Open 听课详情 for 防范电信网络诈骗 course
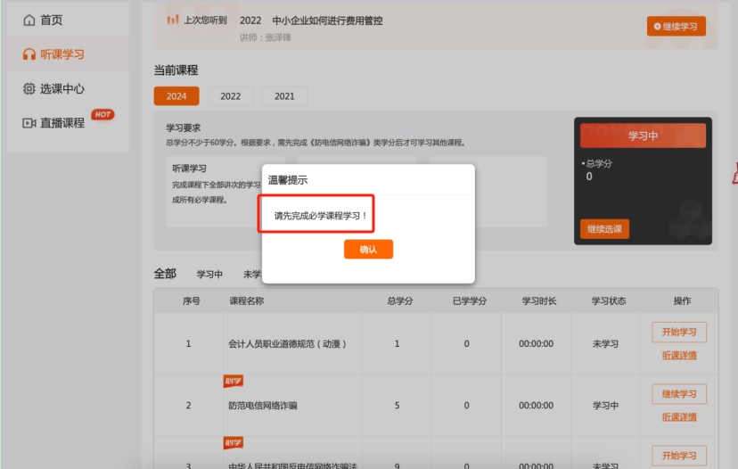 pos(679,416)
